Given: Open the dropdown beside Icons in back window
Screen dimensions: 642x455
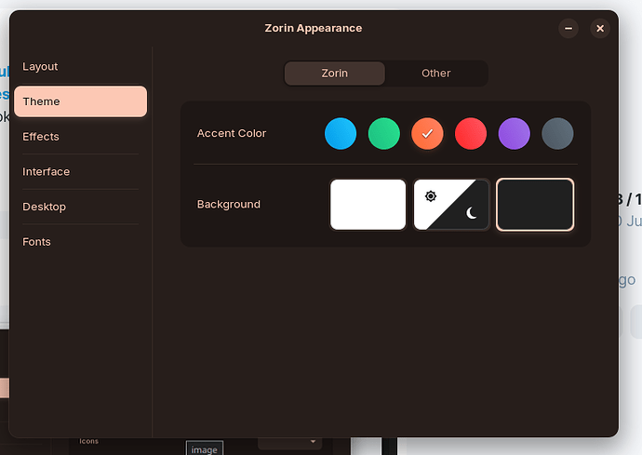Looking at the screenshot, I should pos(290,442).
